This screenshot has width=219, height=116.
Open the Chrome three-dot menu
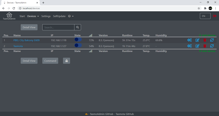tap(216, 8)
